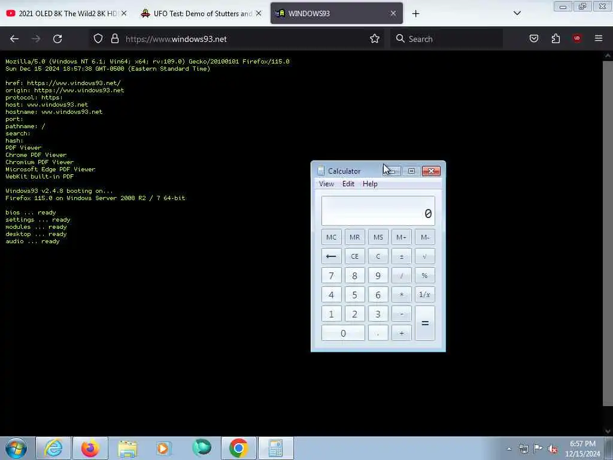
Task: Click the Calculator taskbar icon
Action: pos(275,448)
